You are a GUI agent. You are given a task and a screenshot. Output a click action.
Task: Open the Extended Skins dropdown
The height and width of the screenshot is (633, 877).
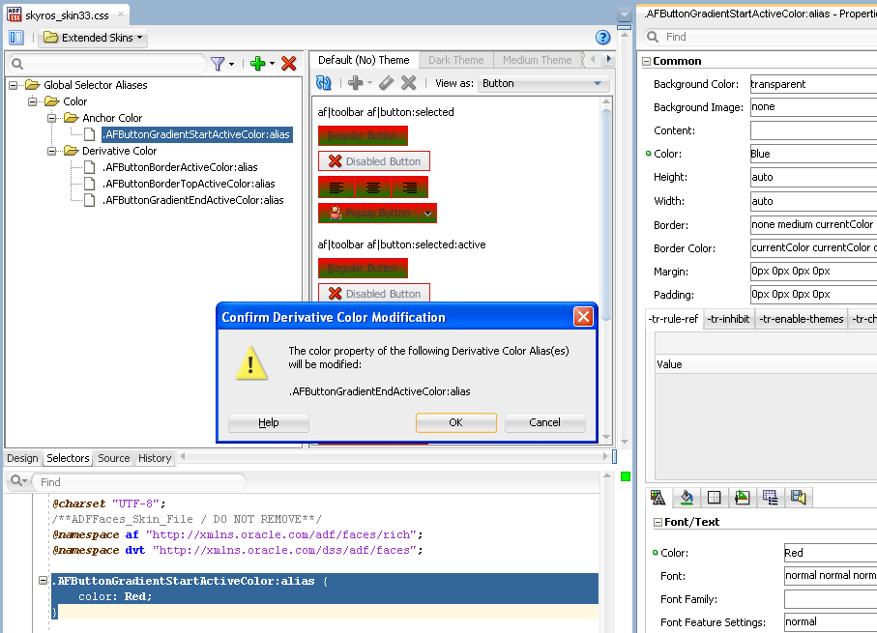(94, 38)
